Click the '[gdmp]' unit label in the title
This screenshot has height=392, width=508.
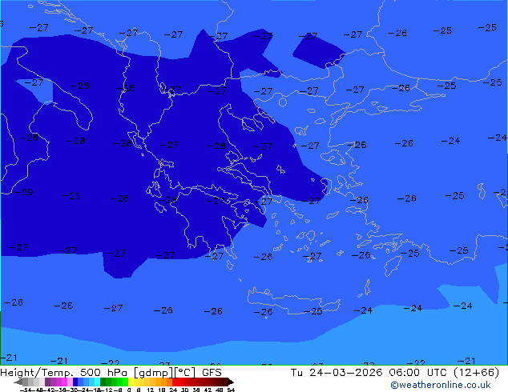[x=152, y=373]
